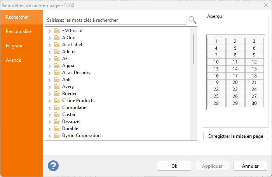Click the 3M Post it folder icon

57,31
